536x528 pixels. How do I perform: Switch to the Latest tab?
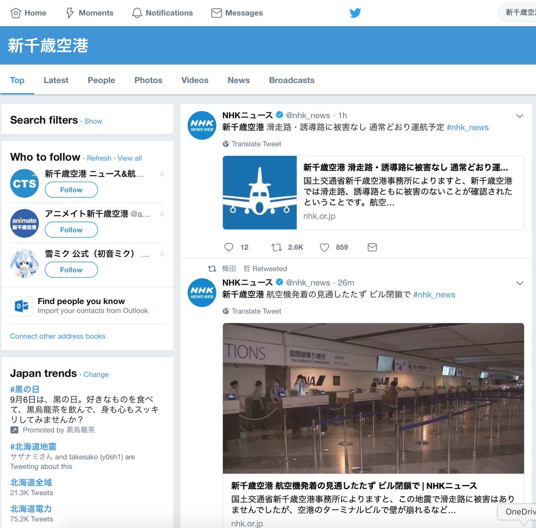56,80
